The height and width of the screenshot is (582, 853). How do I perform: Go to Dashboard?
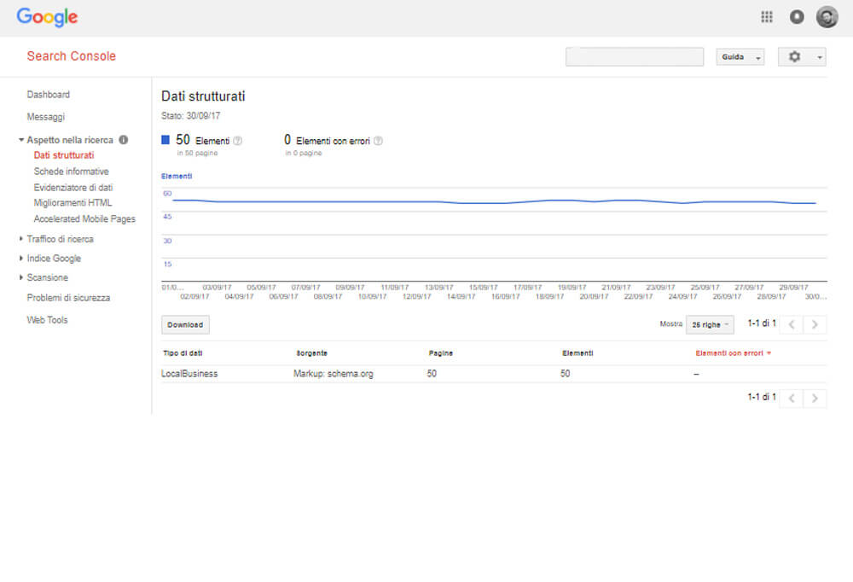click(49, 95)
